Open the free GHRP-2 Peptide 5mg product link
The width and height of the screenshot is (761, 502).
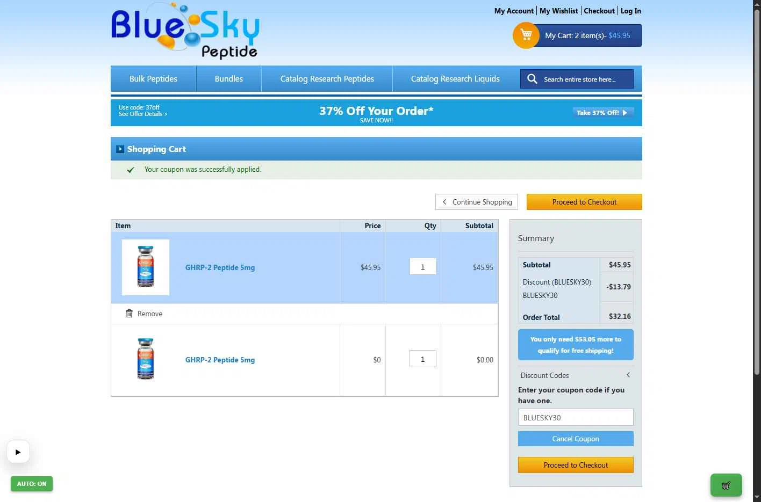click(220, 360)
